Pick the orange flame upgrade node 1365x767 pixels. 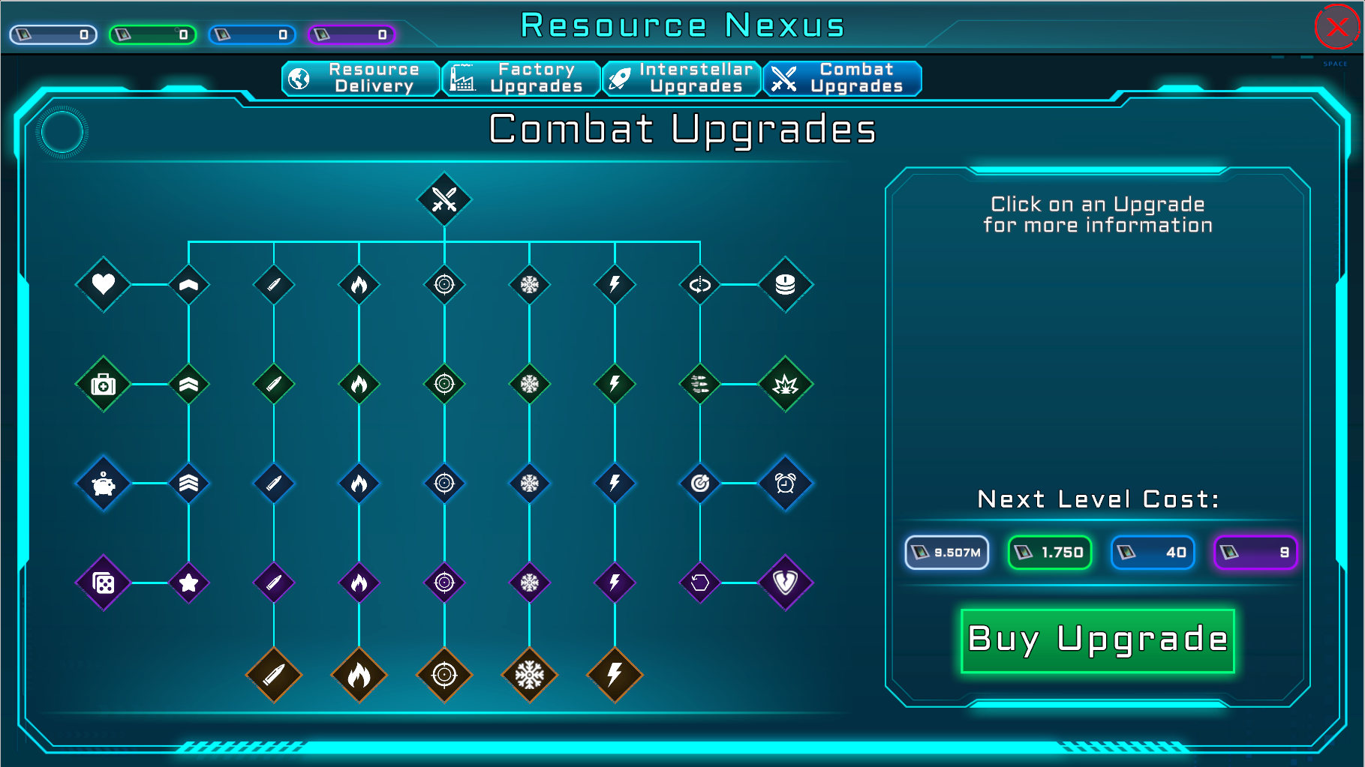359,675
